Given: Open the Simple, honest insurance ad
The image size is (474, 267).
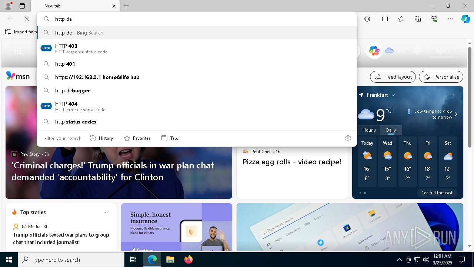Looking at the screenshot, I should tap(177, 227).
